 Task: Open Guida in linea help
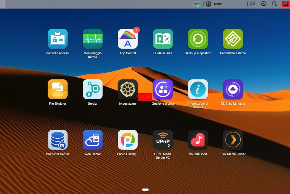tap(163, 39)
